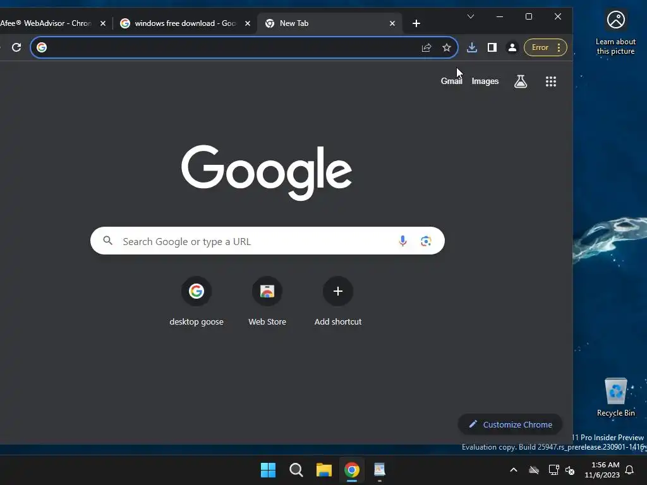Start voice search with microphone icon
Image resolution: width=647 pixels, height=485 pixels.
[402, 241]
